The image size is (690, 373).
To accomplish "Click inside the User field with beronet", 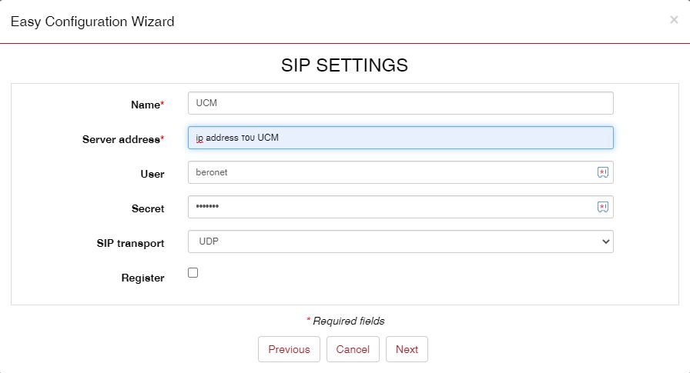I will pyautogui.click(x=389, y=172).
